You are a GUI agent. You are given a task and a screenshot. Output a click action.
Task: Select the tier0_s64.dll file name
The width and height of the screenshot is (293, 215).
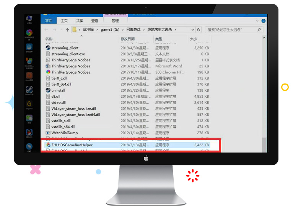pos(61,84)
